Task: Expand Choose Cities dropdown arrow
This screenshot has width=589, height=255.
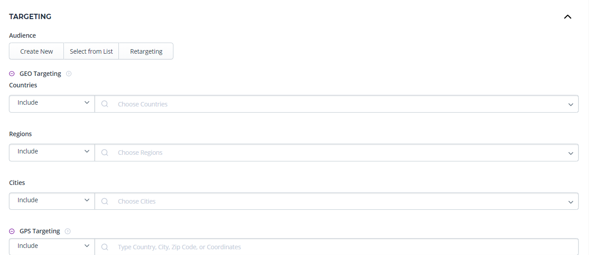Action: pos(570,202)
